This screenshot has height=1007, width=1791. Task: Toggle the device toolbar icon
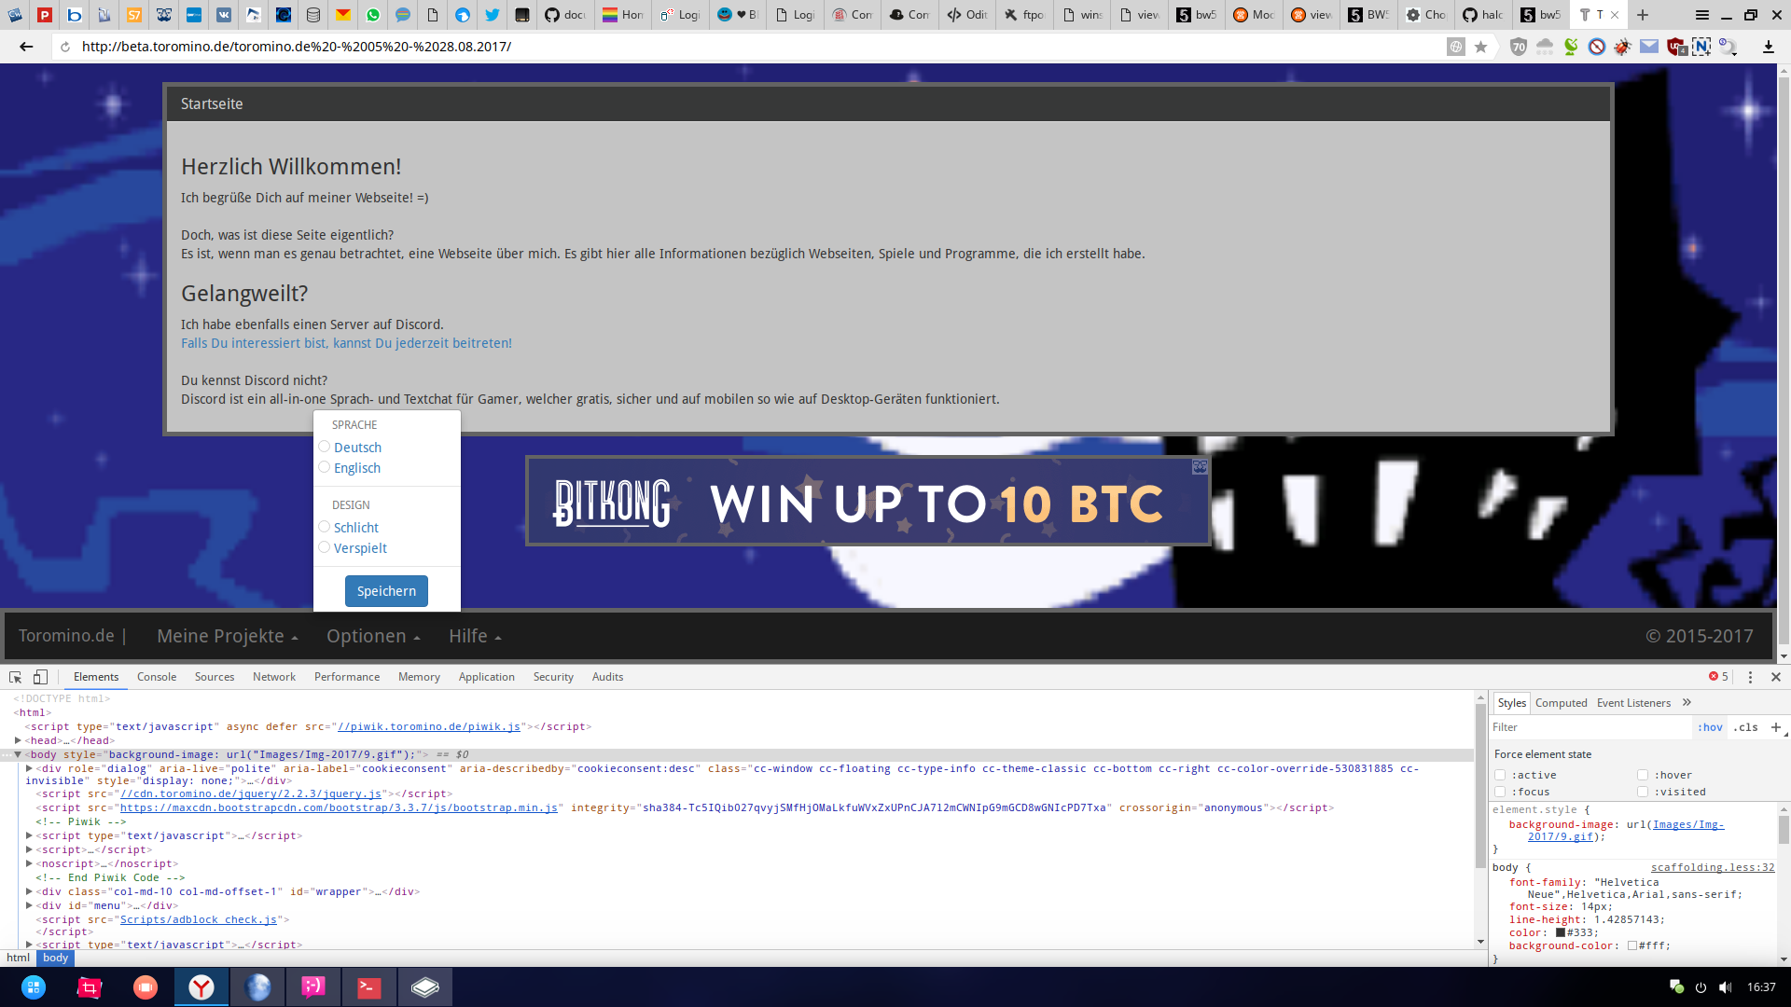point(40,678)
